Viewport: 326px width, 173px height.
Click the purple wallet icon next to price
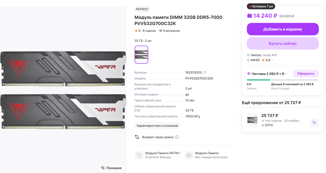click(x=249, y=16)
